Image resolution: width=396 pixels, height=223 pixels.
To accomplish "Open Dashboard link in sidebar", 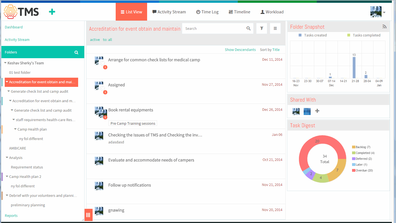I will 14,27.
